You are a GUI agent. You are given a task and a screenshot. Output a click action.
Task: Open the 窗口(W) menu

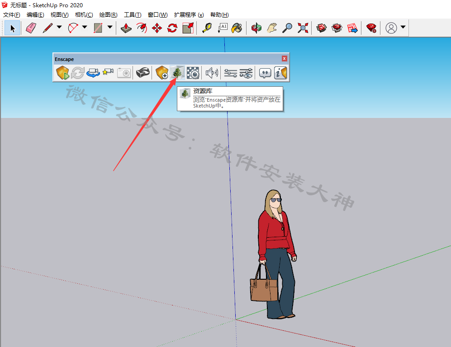coord(157,14)
